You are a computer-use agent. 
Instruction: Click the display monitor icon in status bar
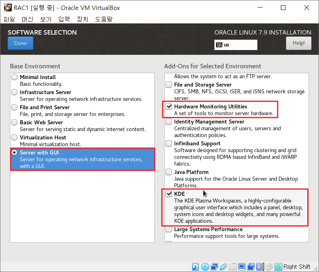(x=242, y=267)
